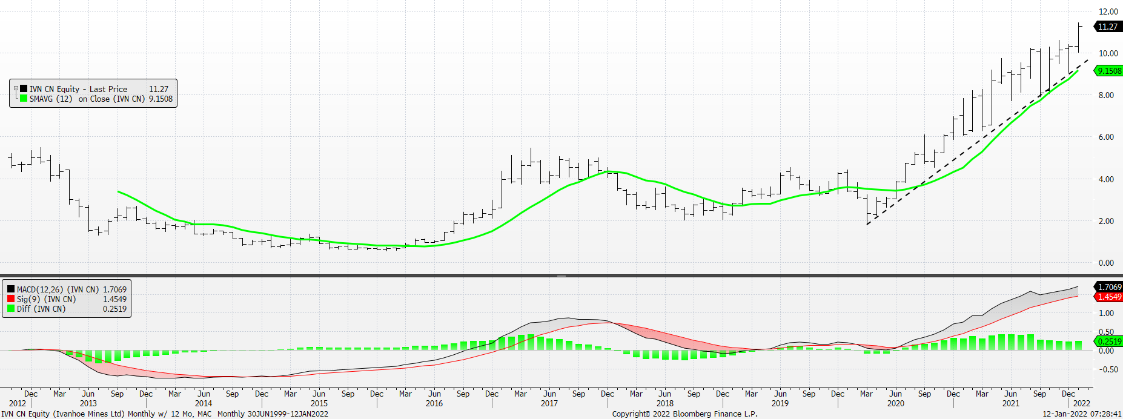Click the 2017 year label on time axis
1123x419 pixels.
click(549, 403)
